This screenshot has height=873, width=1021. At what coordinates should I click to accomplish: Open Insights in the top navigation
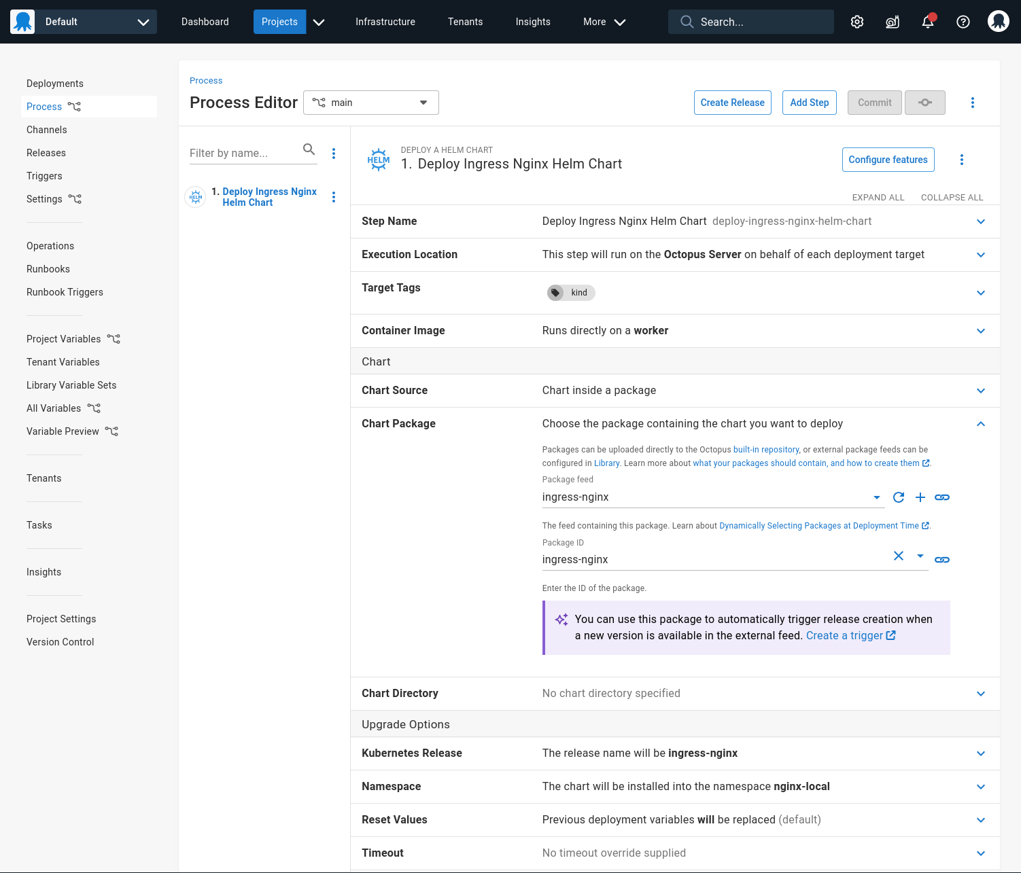(x=533, y=22)
